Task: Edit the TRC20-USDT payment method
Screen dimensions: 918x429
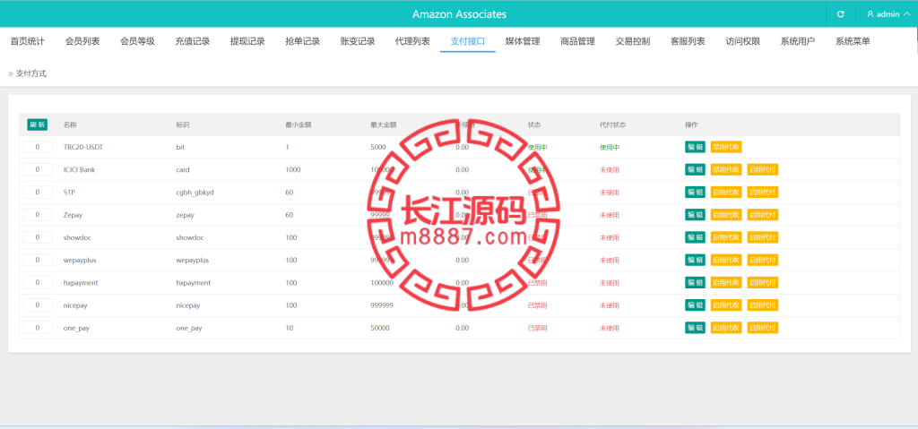Action: coord(695,147)
